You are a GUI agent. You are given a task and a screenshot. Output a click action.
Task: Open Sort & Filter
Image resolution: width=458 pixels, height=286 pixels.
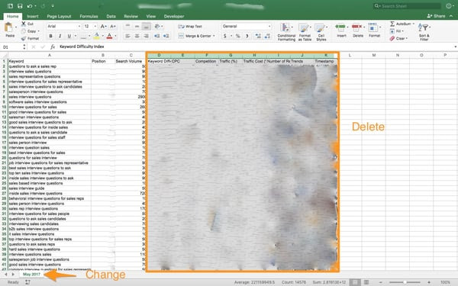[424, 31]
